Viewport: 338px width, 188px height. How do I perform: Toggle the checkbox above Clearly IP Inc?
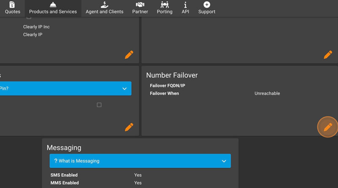[29, 18]
